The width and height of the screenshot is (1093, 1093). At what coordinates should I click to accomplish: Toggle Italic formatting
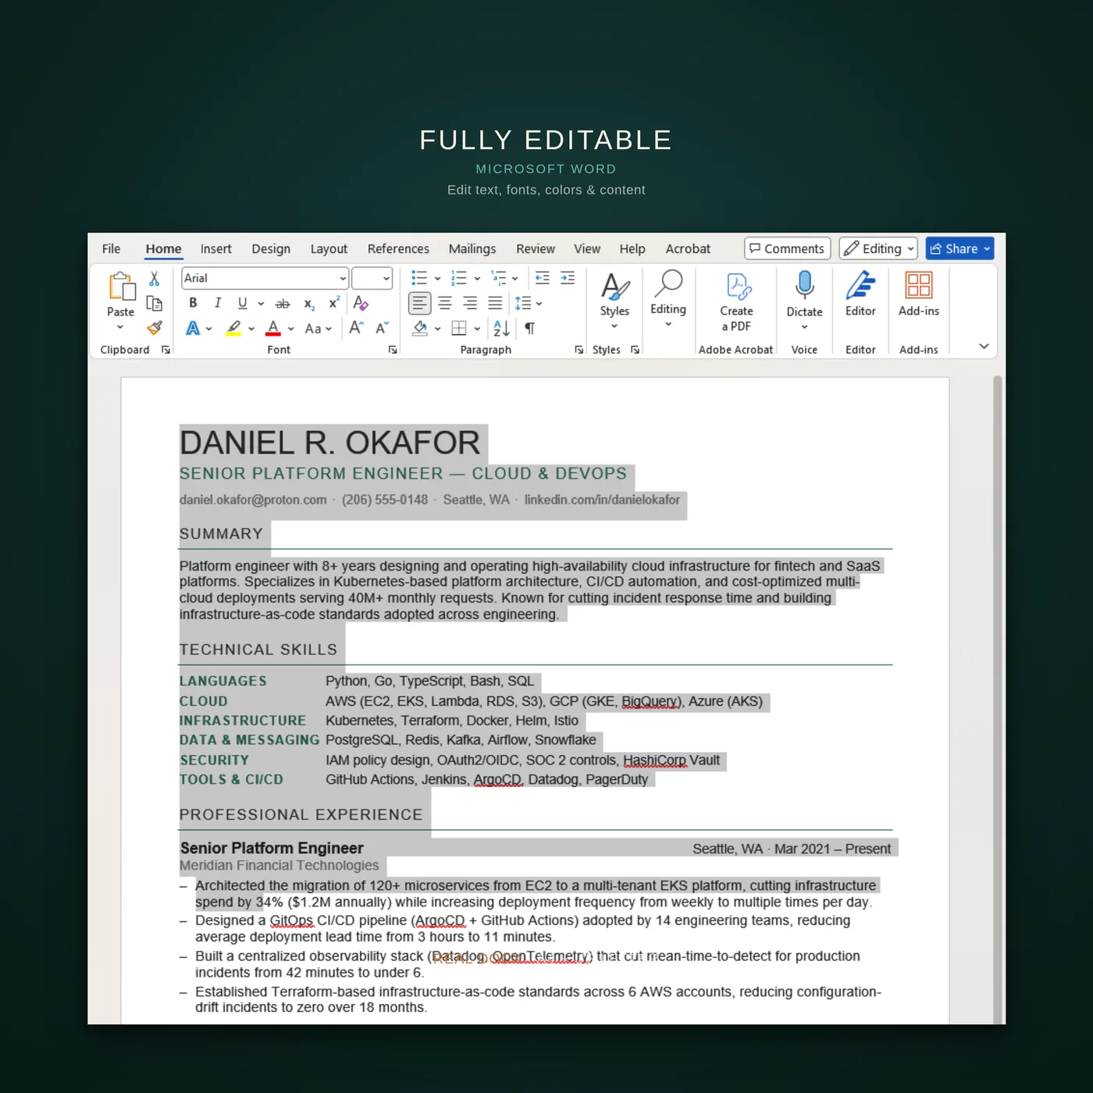[x=218, y=303]
